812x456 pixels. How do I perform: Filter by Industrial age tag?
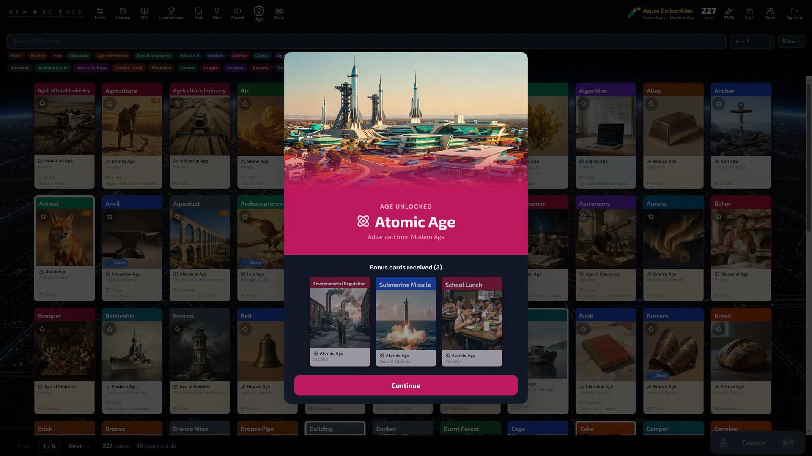tap(189, 56)
